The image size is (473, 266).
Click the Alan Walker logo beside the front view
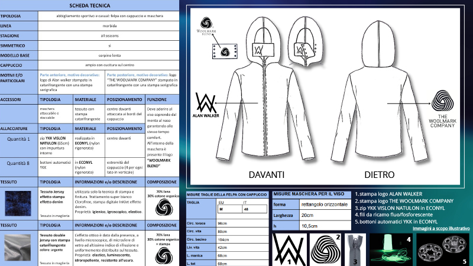click(206, 105)
